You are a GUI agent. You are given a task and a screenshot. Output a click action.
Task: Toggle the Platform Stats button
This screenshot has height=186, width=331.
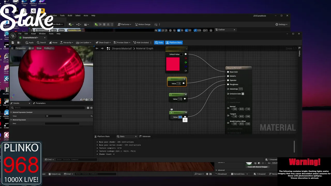point(174,42)
